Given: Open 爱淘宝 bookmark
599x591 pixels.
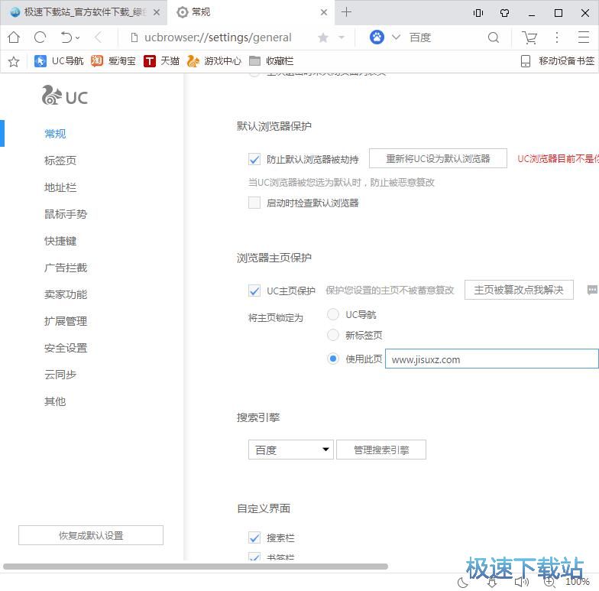Looking at the screenshot, I should click(x=113, y=61).
